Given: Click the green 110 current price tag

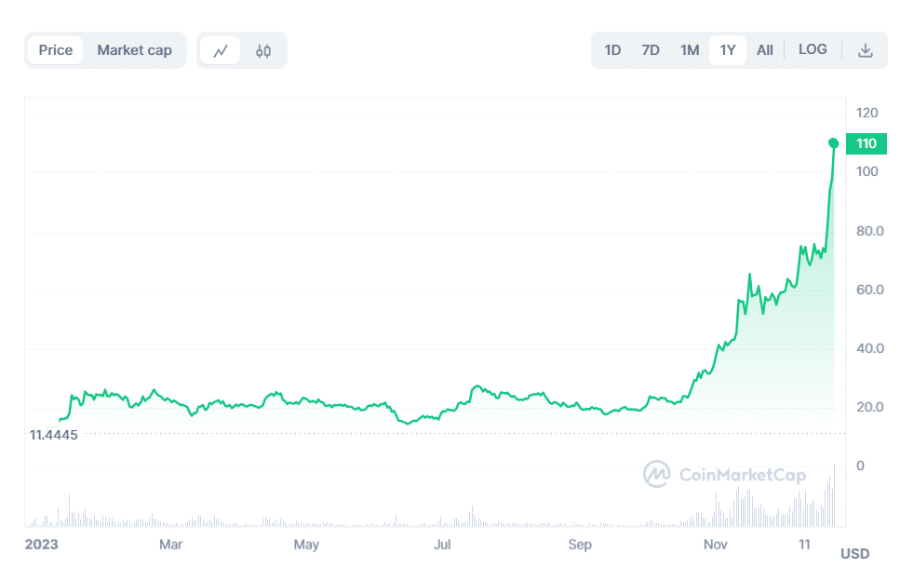Looking at the screenshot, I should (866, 143).
